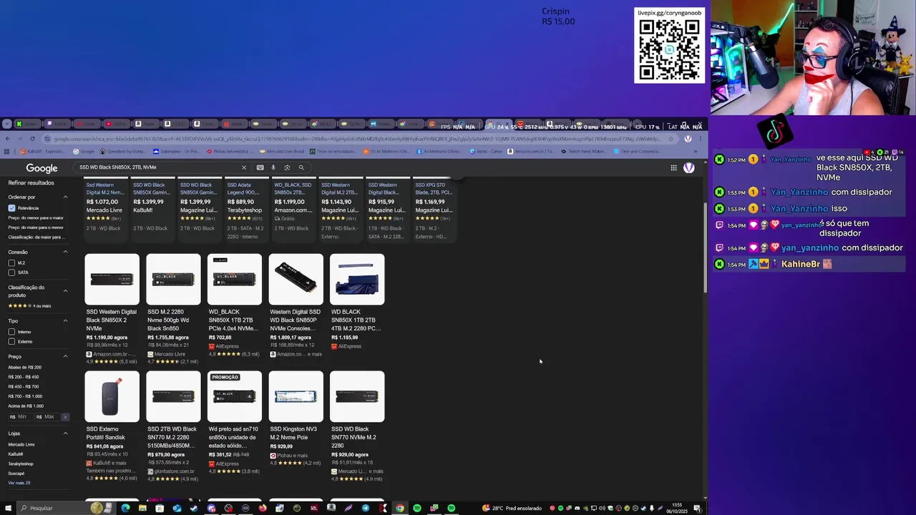Open Steam from taskbar

(x=194, y=508)
